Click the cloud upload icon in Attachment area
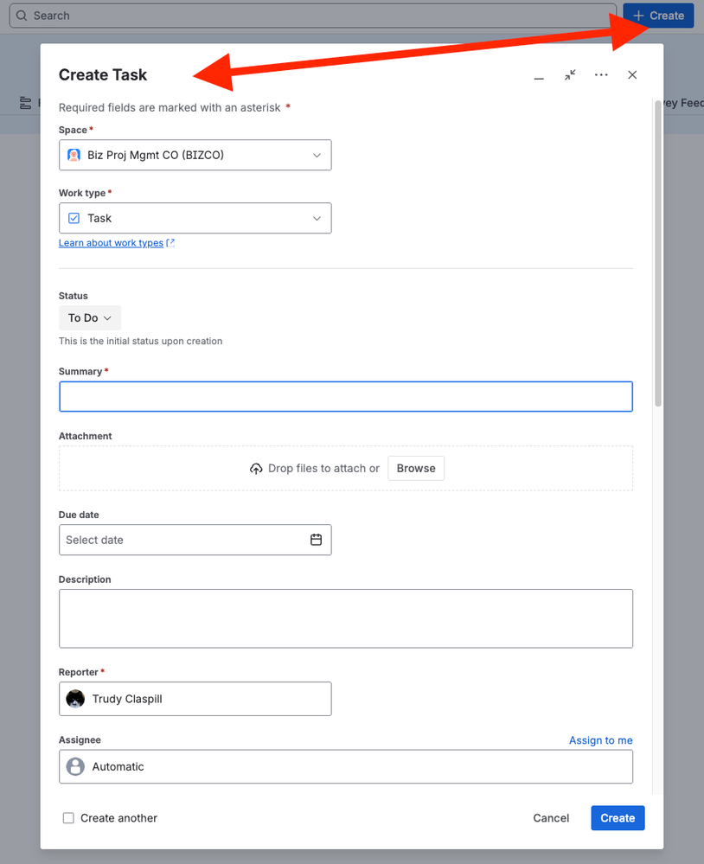The height and width of the screenshot is (864, 704). pos(256,469)
